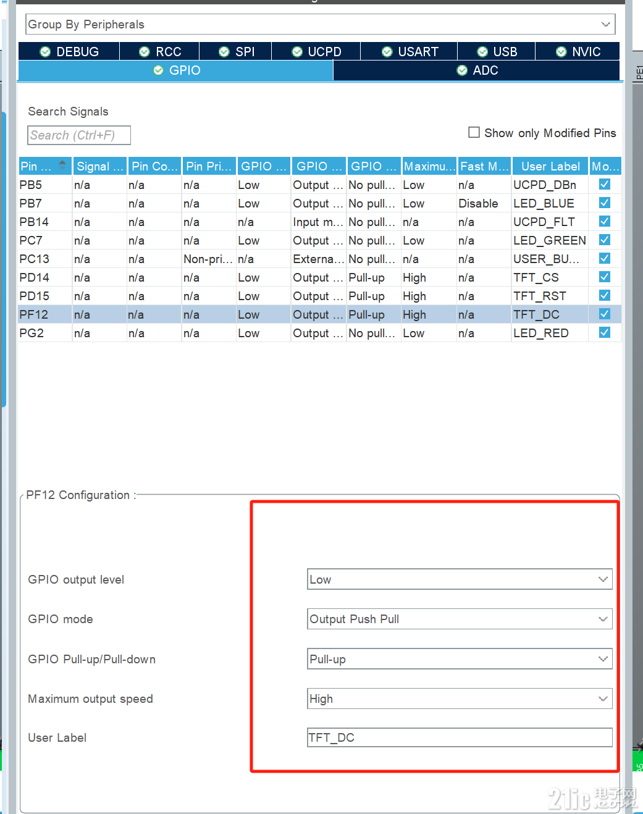643x814 pixels.
Task: Click the green check icon on USB tab
Action: tap(482, 51)
